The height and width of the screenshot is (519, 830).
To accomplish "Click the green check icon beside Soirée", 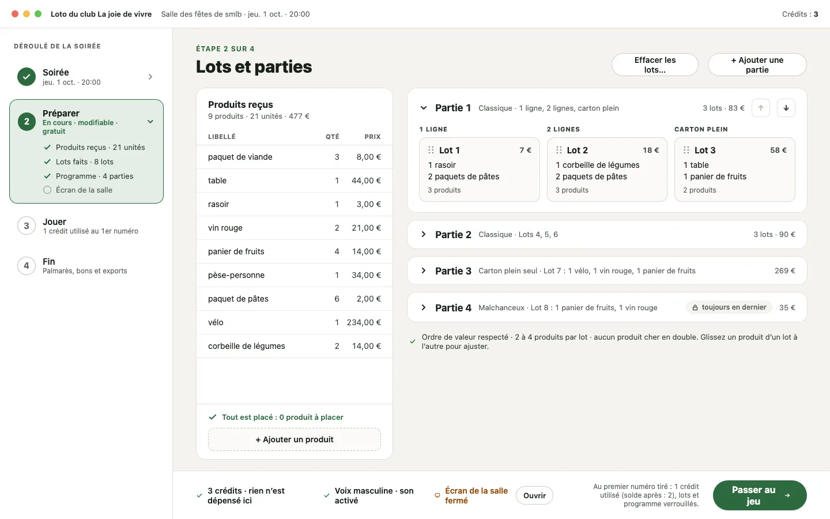I will [27, 77].
